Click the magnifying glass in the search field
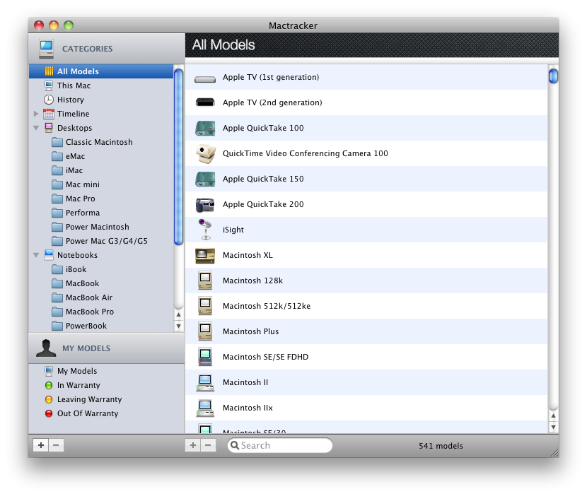587x496 pixels. pos(235,445)
